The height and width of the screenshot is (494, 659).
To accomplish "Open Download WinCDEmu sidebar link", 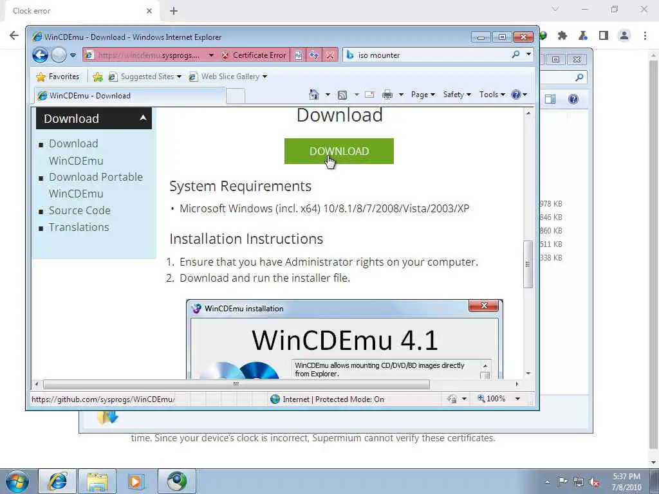I will point(76,152).
